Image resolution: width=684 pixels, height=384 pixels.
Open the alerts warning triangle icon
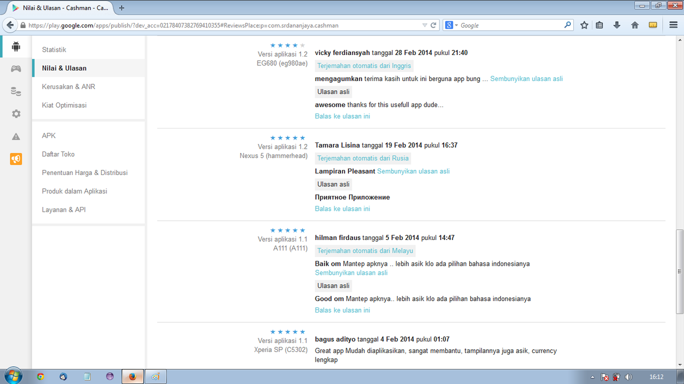[16, 137]
